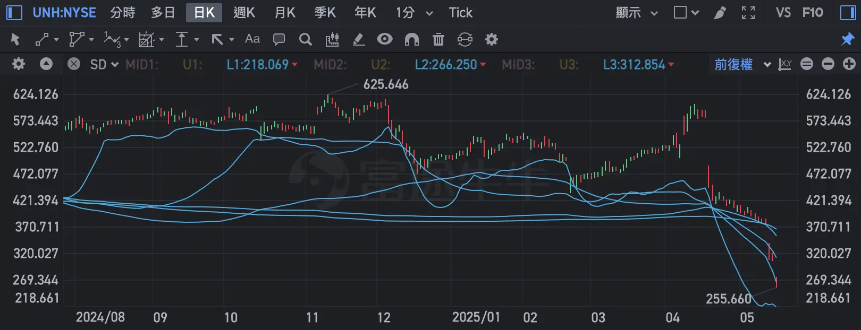Select the 月K monthly chart tab
The image size is (861, 330).
(285, 12)
